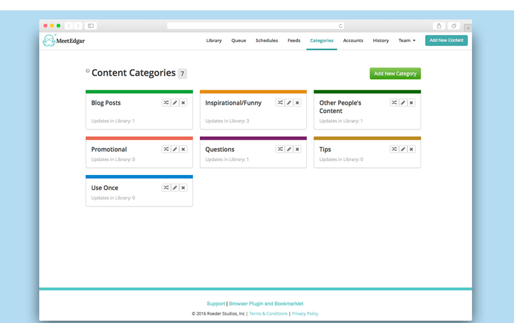This screenshot has width=516, height=323.
Task: Reload the page in the address bar
Action: [341, 26]
